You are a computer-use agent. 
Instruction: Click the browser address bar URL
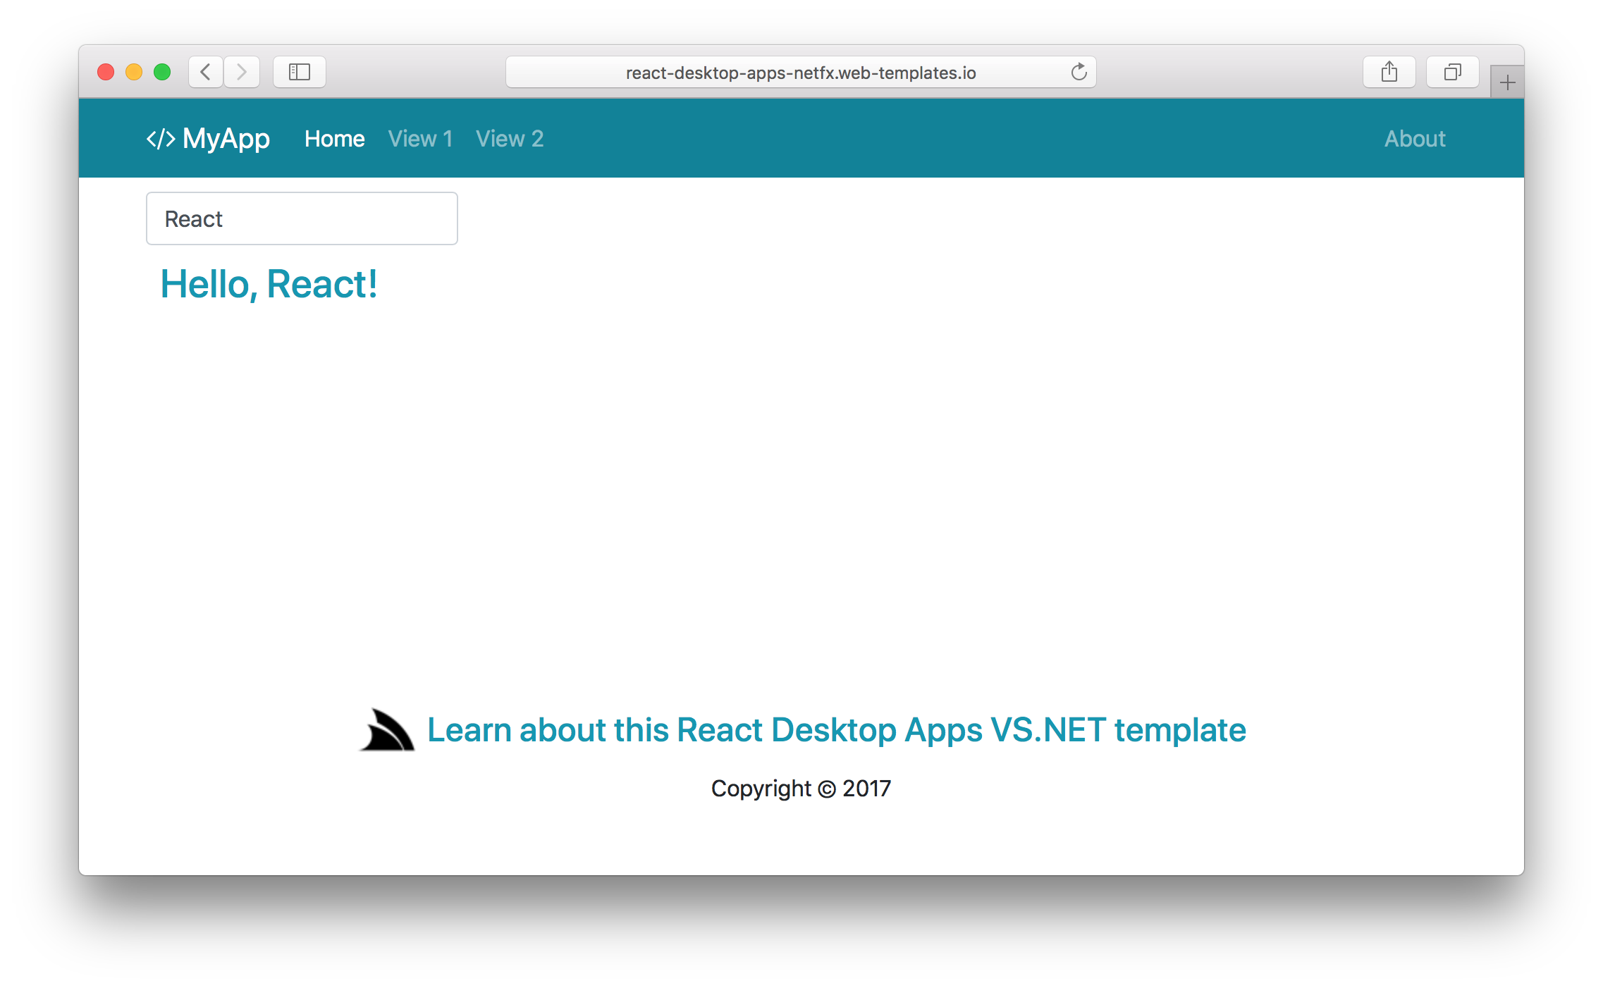[800, 73]
